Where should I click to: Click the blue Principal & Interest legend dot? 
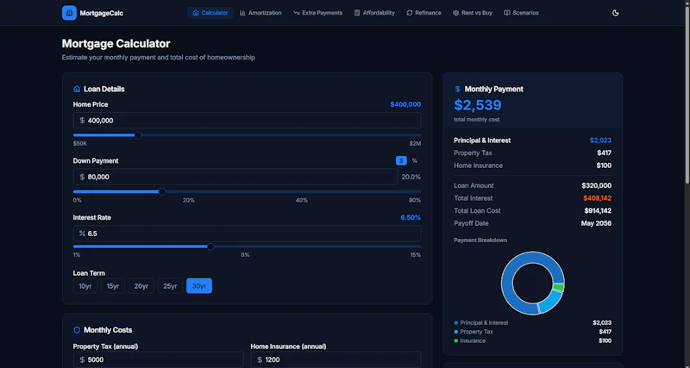(456, 322)
